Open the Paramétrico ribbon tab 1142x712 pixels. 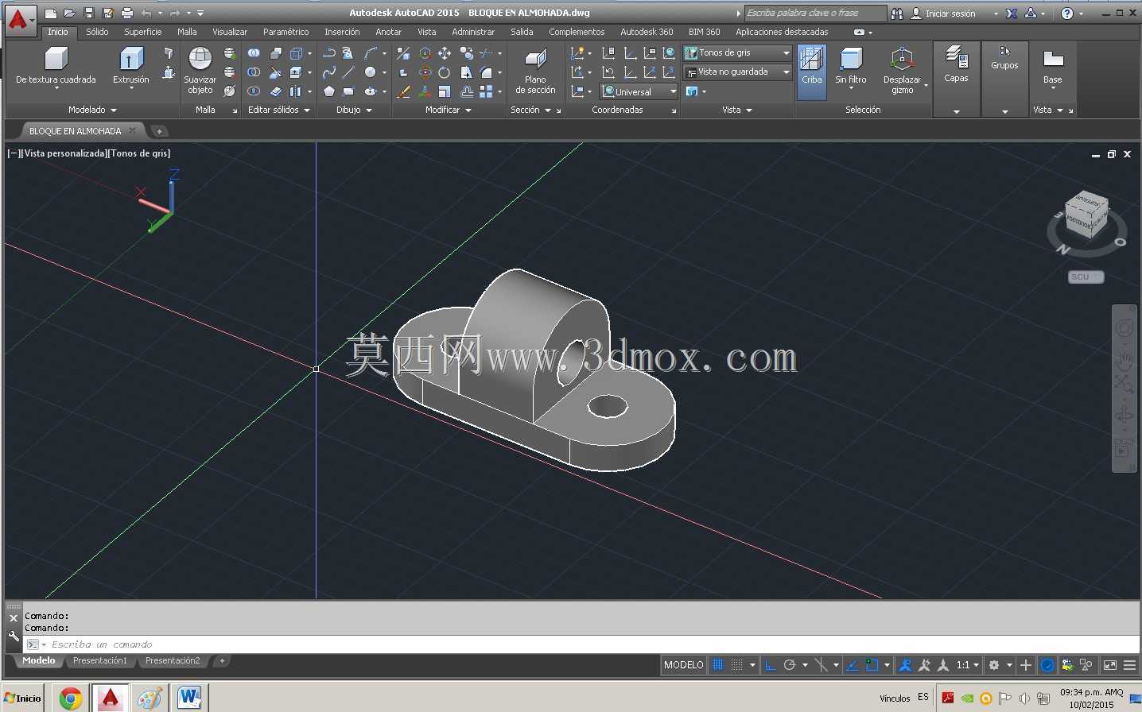pos(285,32)
